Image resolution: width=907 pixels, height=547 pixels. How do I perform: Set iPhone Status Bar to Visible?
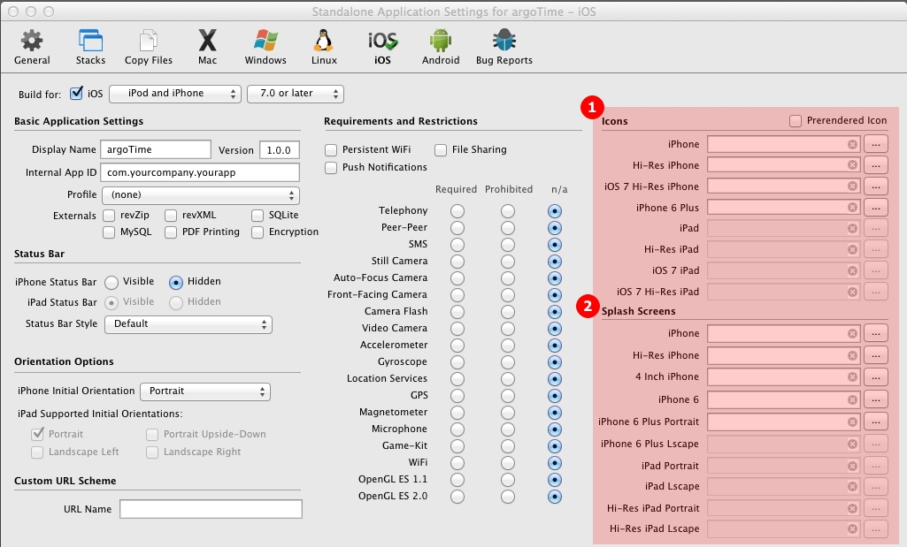click(111, 283)
